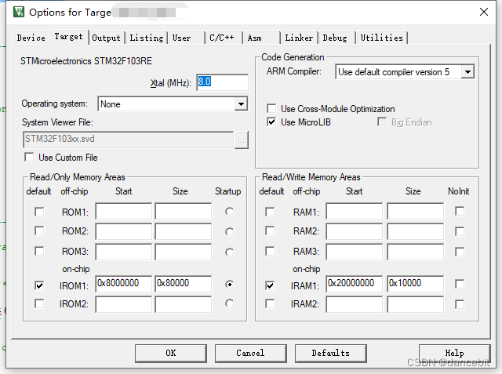
Task: Enable NoInit for IRAM2
Action: tap(460, 304)
